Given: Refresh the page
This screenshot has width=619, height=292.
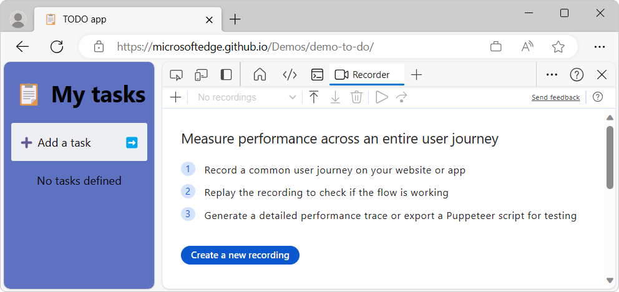Looking at the screenshot, I should click(x=57, y=47).
